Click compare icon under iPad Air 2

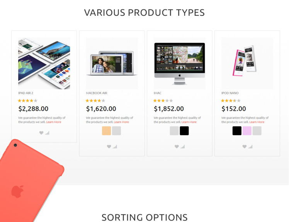(x=47, y=133)
